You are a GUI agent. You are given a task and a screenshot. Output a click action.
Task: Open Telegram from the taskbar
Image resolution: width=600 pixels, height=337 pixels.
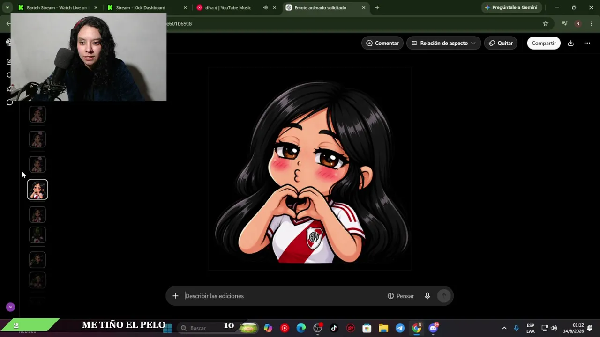pyautogui.click(x=400, y=328)
